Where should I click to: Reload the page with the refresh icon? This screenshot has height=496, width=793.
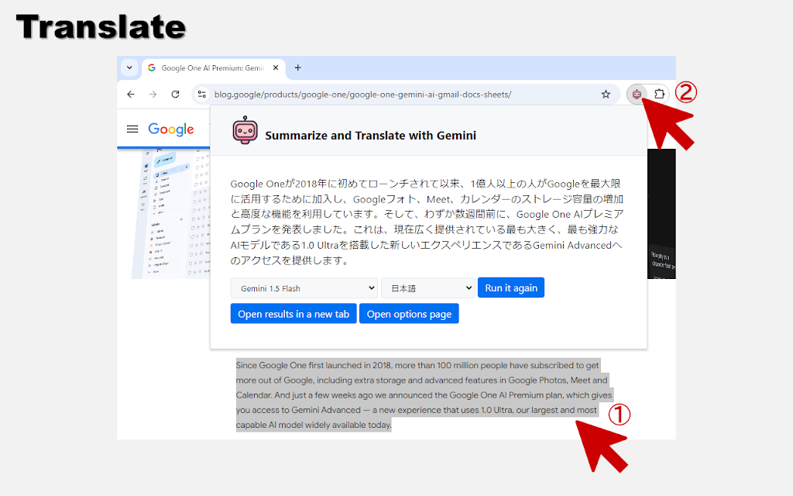pyautogui.click(x=175, y=94)
